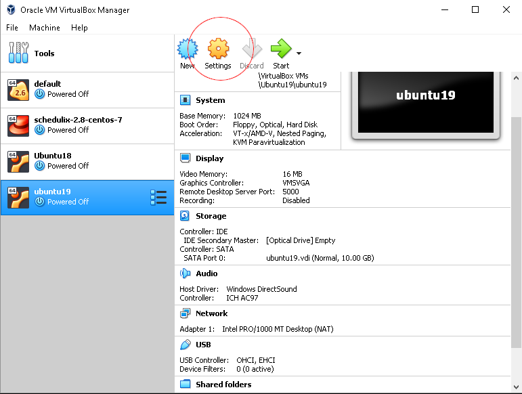Viewport: 522px width, 394px height.
Task: Open the Audio settings heading link
Action: tap(206, 273)
